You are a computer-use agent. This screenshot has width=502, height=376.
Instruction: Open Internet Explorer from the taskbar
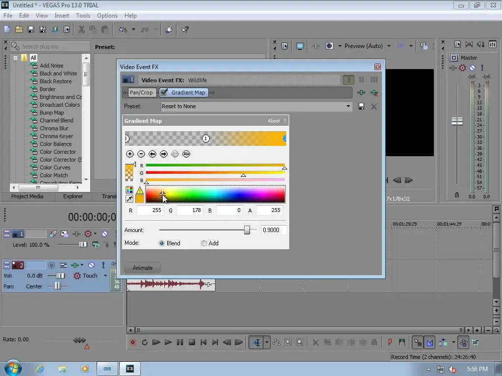(x=40, y=369)
